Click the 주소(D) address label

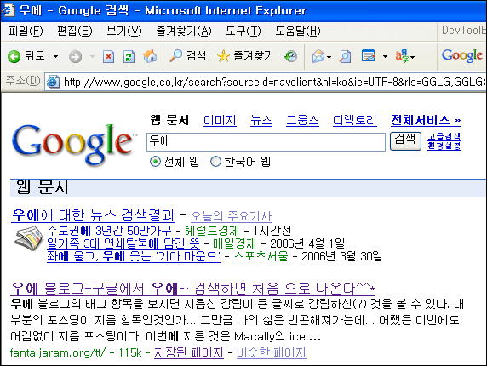(x=23, y=81)
